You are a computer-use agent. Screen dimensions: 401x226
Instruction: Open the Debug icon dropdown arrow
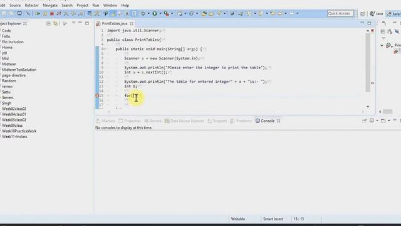pos(148,13)
